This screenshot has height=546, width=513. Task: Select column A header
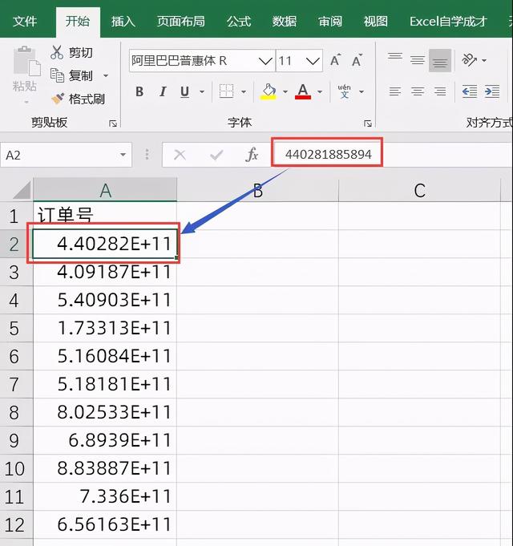tap(105, 190)
